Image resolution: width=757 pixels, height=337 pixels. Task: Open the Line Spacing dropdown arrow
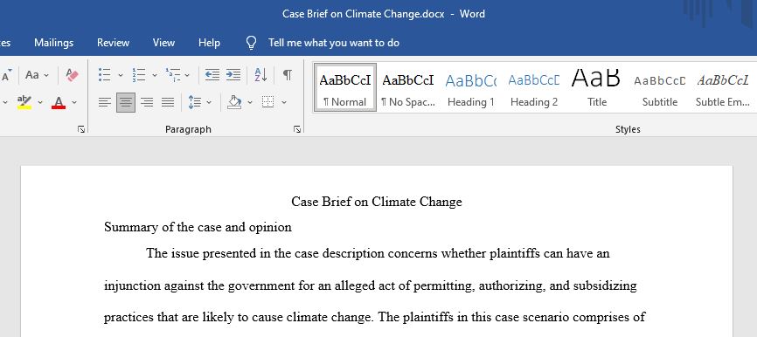point(209,102)
